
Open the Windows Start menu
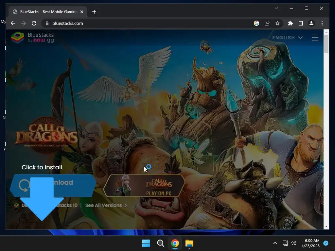(x=146, y=243)
